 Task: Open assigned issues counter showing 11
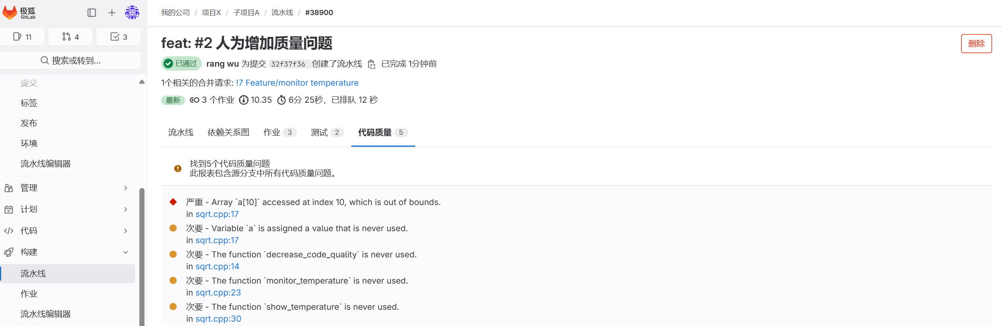pyautogui.click(x=23, y=37)
